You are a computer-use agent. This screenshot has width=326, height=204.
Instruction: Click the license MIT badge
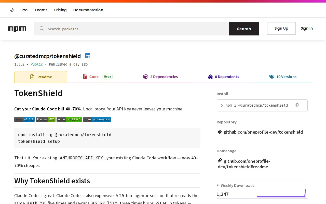[46, 119]
